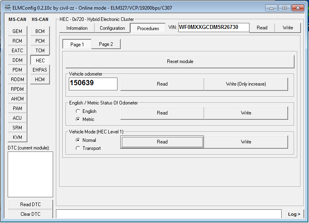
Task: Write the Vehicle Mode setting
Action: 246,142
